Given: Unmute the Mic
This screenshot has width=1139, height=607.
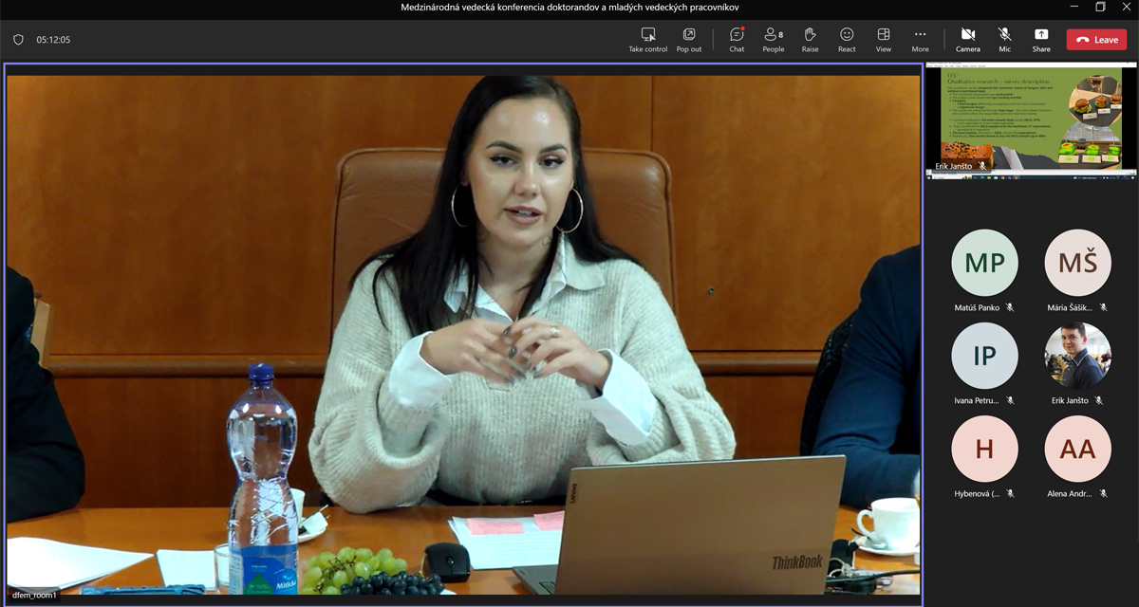Looking at the screenshot, I should [1004, 39].
